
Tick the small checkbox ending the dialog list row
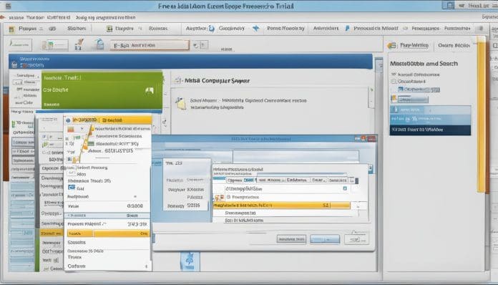345,188
